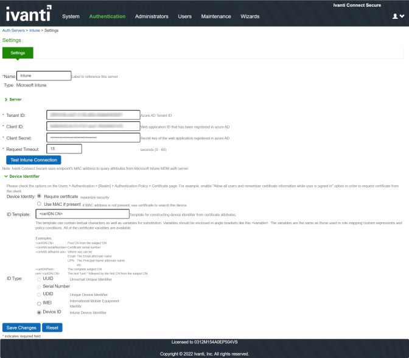Select Require certificate radio button
Viewport: 409px width, 358px height.
coord(39,196)
